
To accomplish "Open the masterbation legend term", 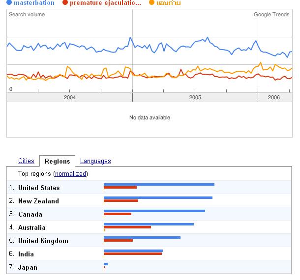I will pos(34,2).
